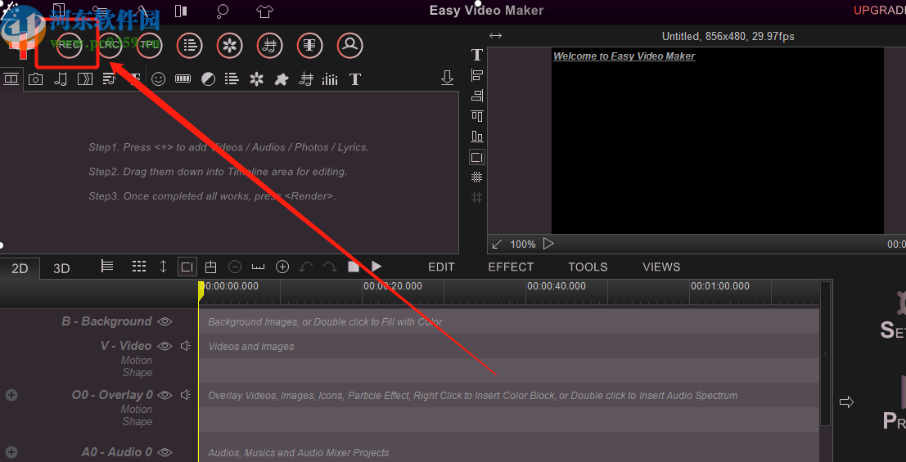Image resolution: width=906 pixels, height=462 pixels.
Task: Click the T text tool beside preview
Action: 476,55
